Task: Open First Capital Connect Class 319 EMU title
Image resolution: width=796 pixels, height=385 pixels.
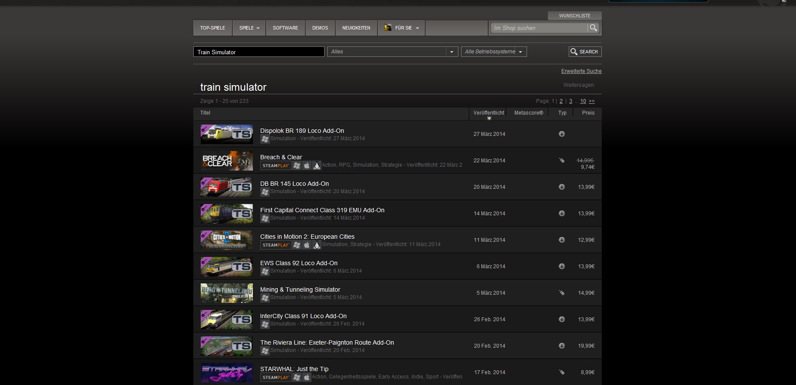Action: 322,210
